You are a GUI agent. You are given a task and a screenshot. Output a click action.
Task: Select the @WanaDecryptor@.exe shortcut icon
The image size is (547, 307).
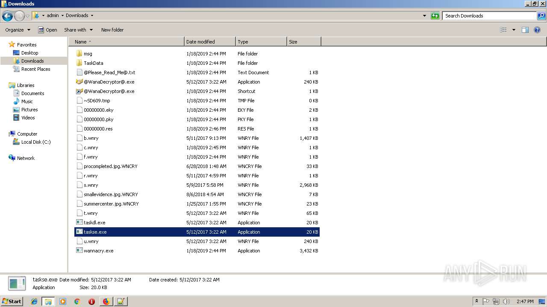pyautogui.click(x=79, y=91)
